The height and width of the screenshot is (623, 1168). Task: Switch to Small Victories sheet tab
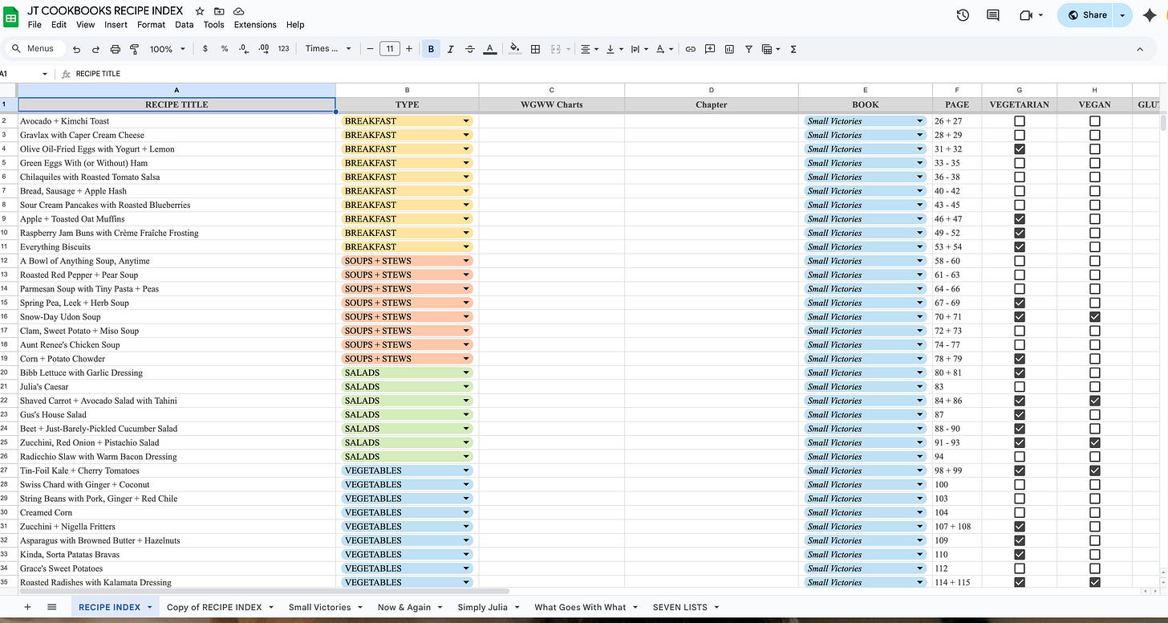coord(326,607)
